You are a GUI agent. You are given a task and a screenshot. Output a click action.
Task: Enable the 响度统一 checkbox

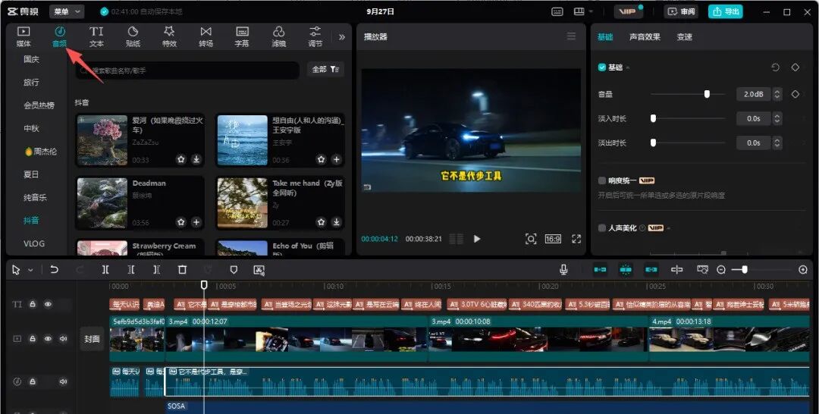click(602, 181)
